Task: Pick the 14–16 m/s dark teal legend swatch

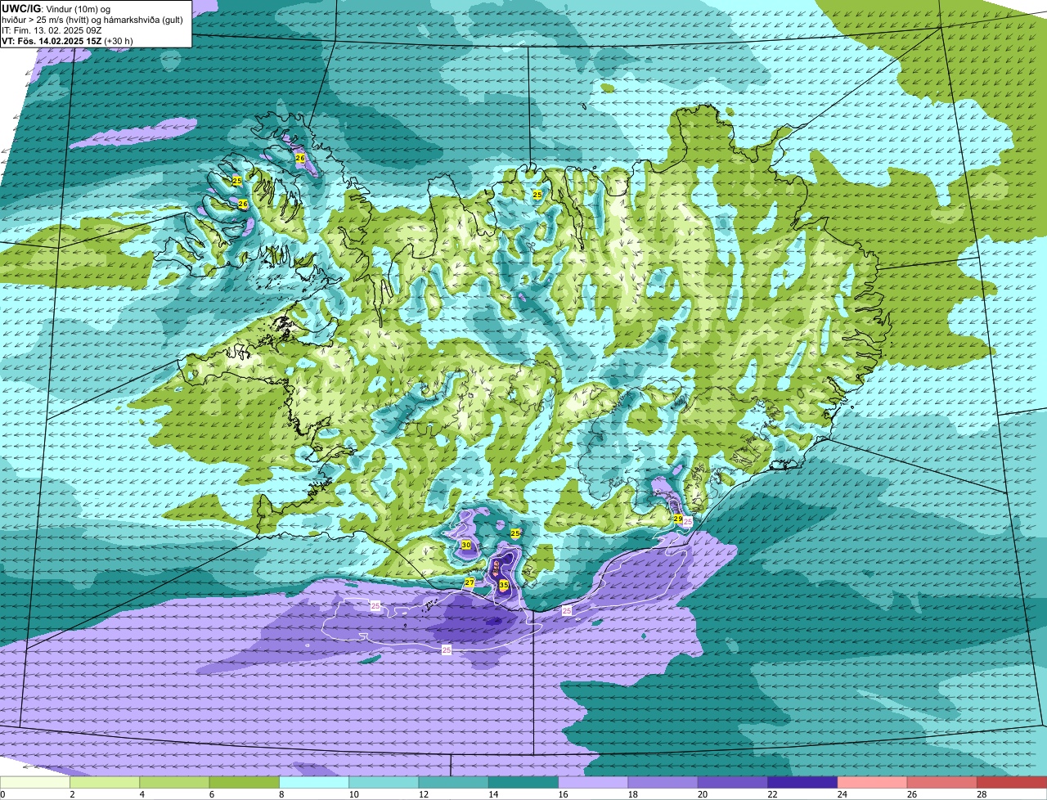Action: 523,783
